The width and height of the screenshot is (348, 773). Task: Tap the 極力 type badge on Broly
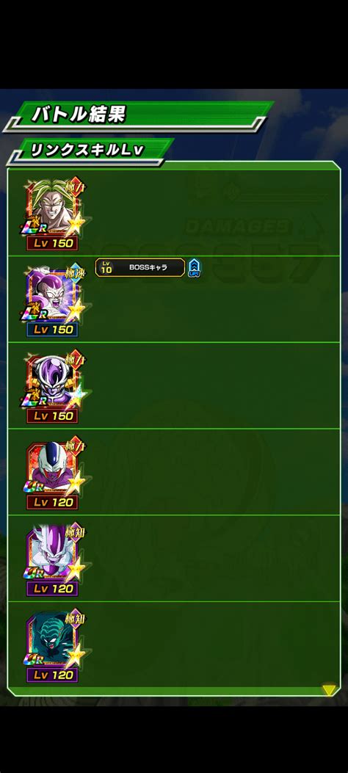[x=75, y=187]
